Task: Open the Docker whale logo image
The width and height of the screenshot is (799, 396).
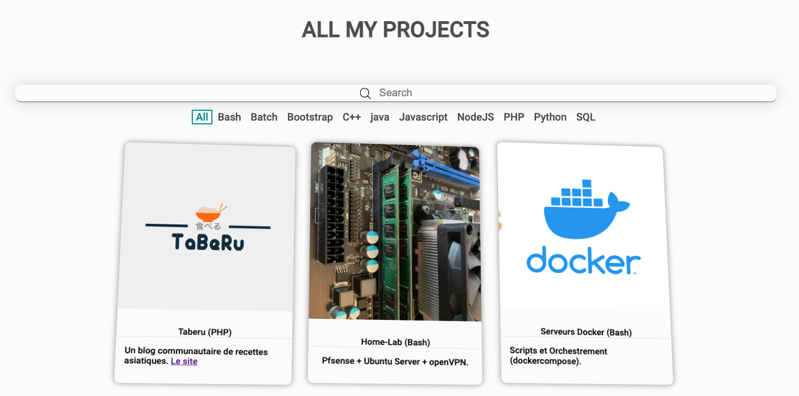Action: coord(584,228)
